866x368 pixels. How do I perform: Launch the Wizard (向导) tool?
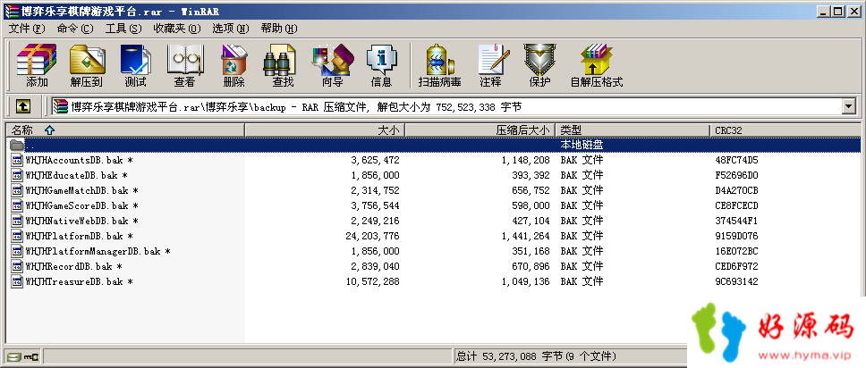click(332, 65)
